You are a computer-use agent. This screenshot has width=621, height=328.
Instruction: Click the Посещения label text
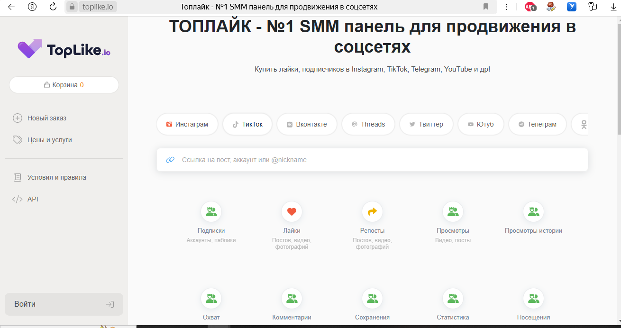coord(533,318)
